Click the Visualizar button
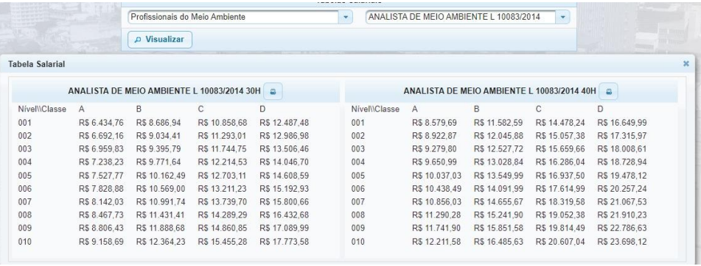This screenshot has width=701, height=266. coord(160,40)
